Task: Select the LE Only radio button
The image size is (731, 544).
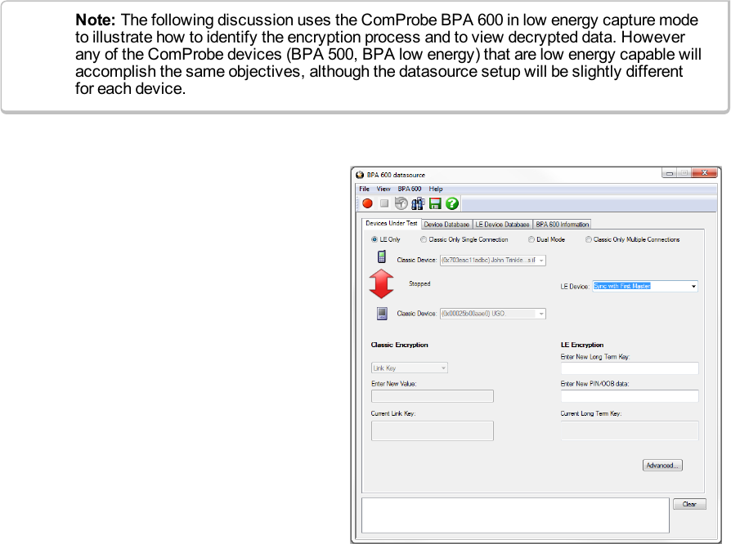Action: click(374, 239)
